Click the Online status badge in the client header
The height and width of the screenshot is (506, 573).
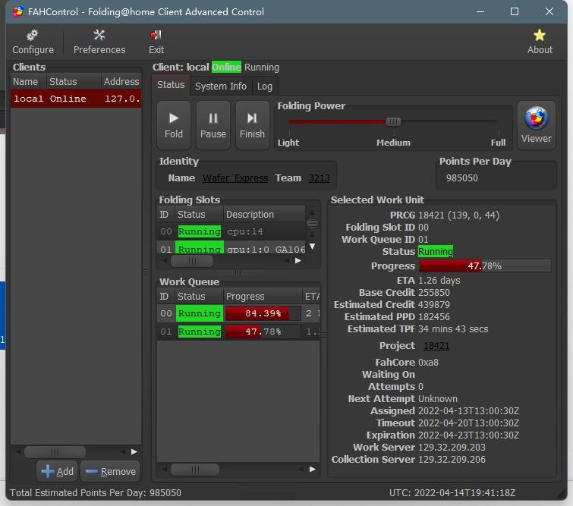pyautogui.click(x=226, y=68)
